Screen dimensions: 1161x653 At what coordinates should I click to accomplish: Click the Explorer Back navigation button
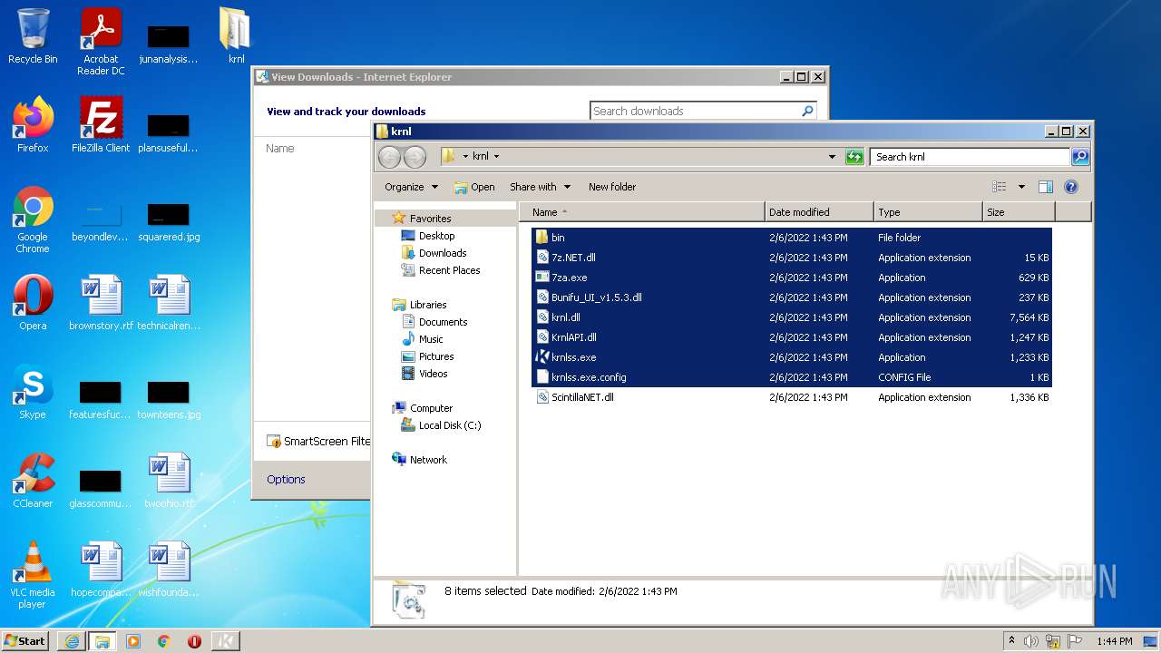pyautogui.click(x=389, y=157)
